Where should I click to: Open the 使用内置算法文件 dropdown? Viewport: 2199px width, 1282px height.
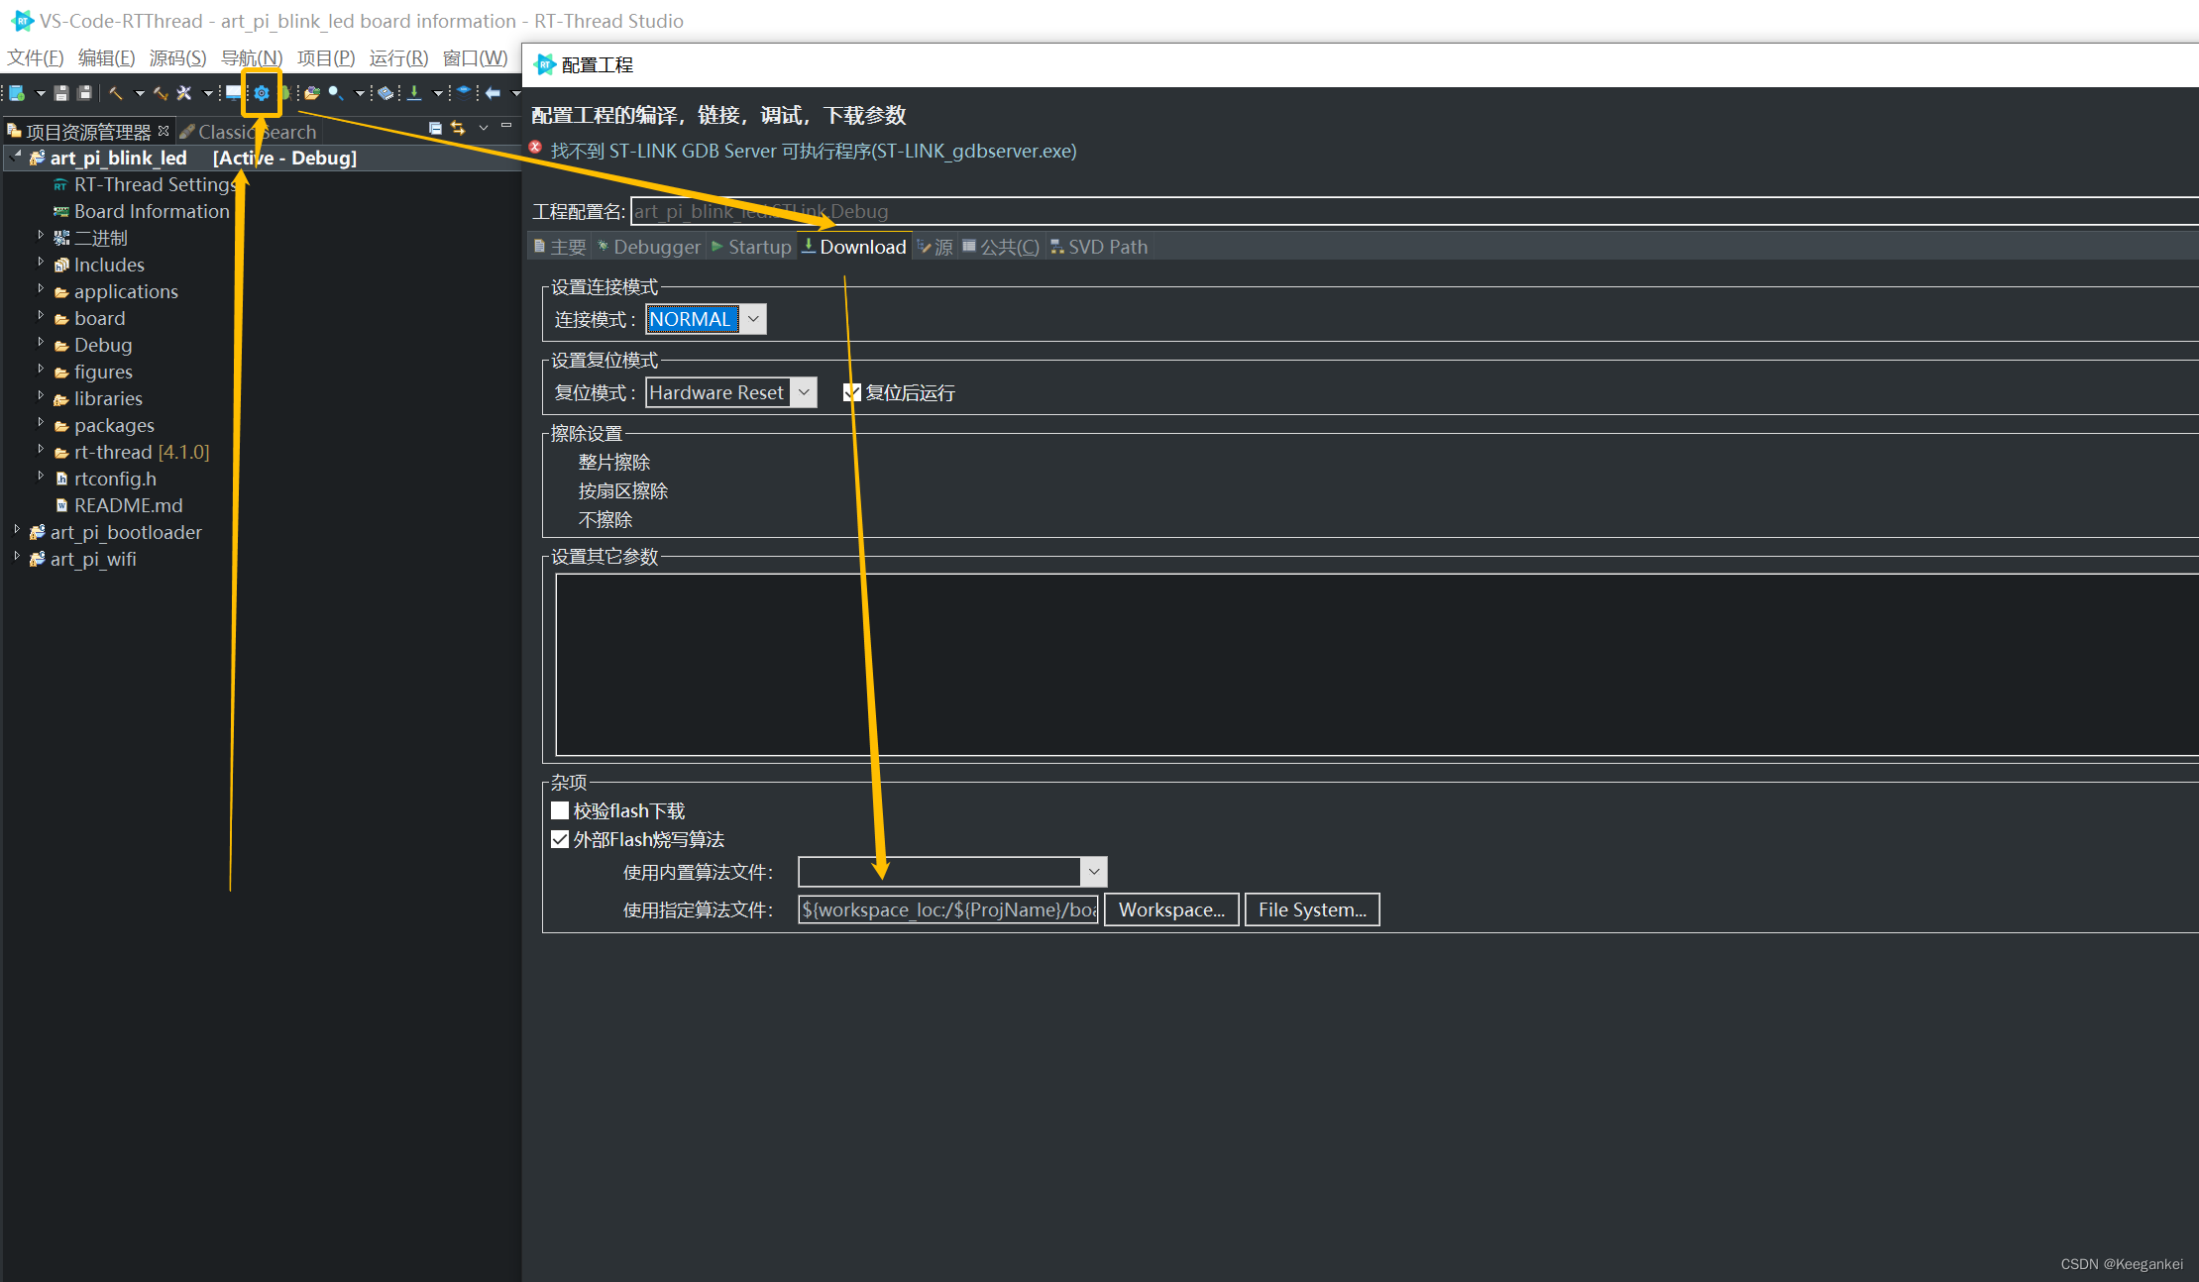[1093, 872]
